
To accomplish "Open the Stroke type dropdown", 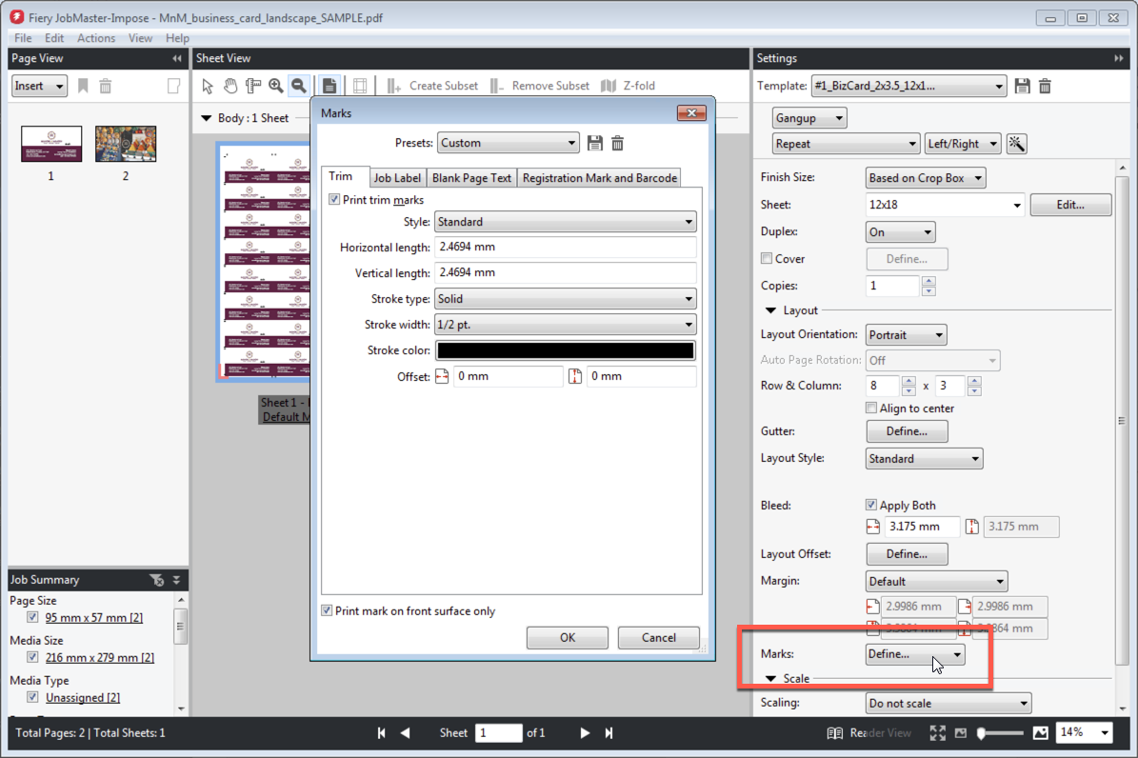I will (x=565, y=299).
